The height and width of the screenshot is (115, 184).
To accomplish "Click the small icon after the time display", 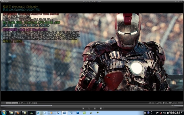I will (x=36, y=103).
